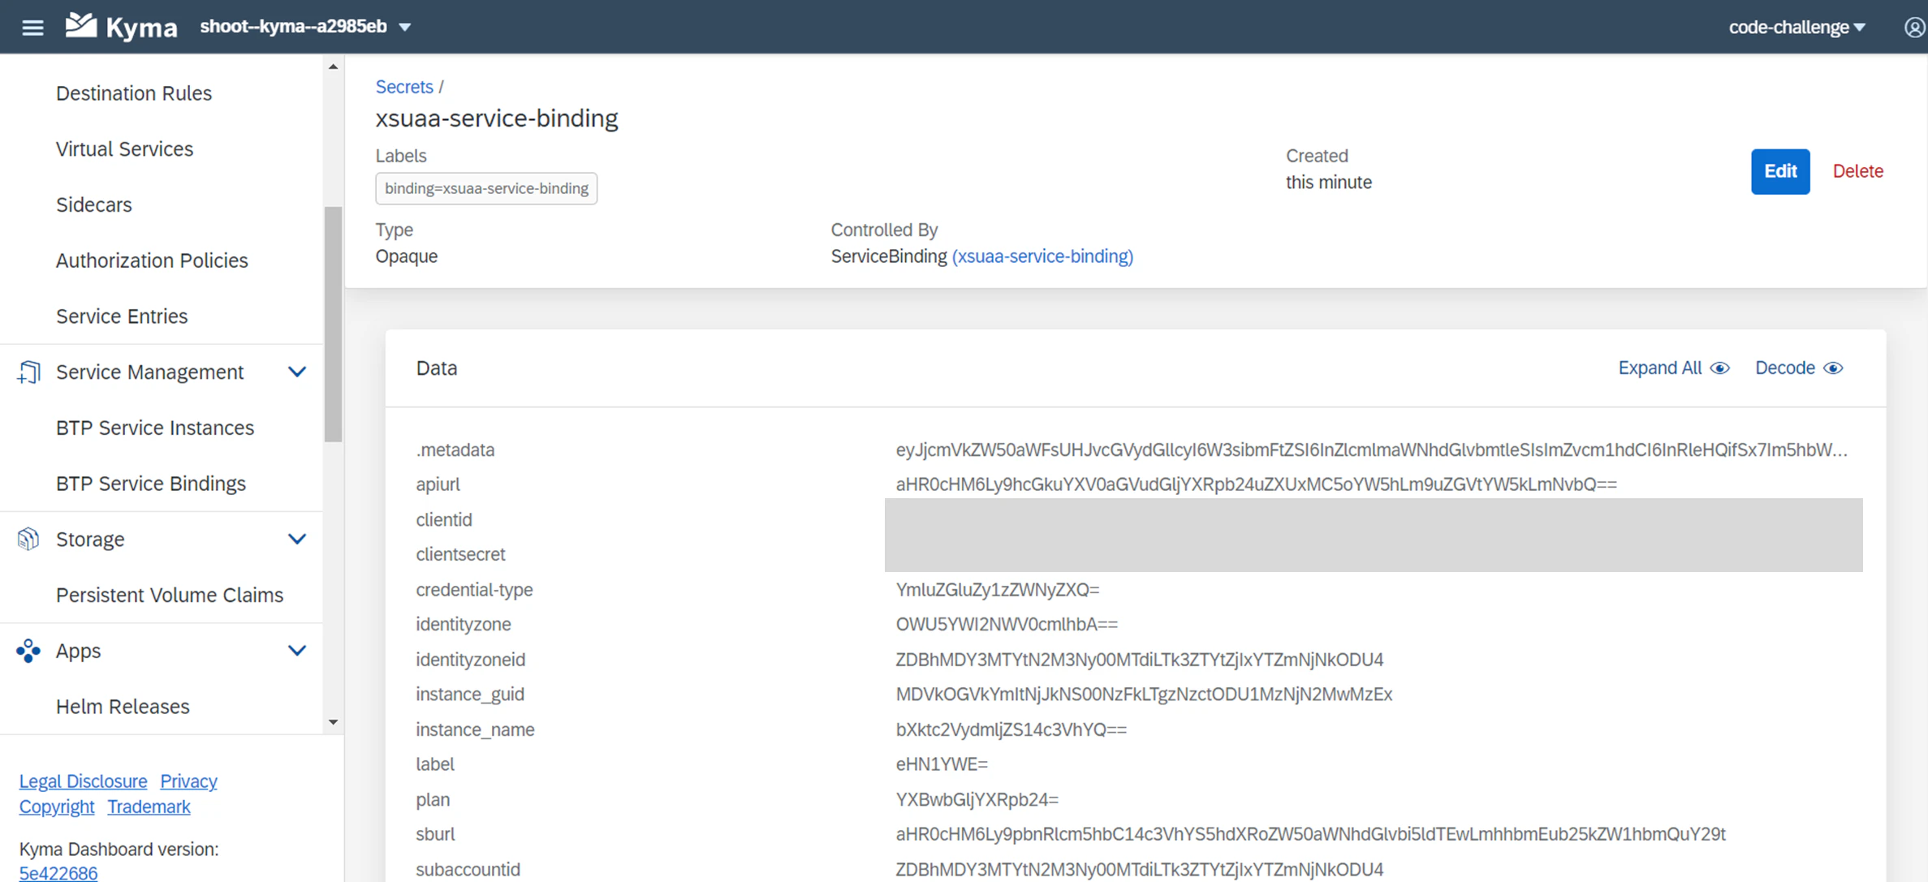Screen dimensions: 1928x882
Task: Click the Opaque type value
Action: pyautogui.click(x=406, y=256)
